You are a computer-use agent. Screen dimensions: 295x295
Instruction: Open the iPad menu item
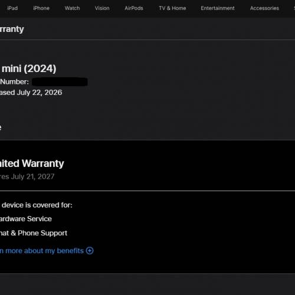pos(12,8)
